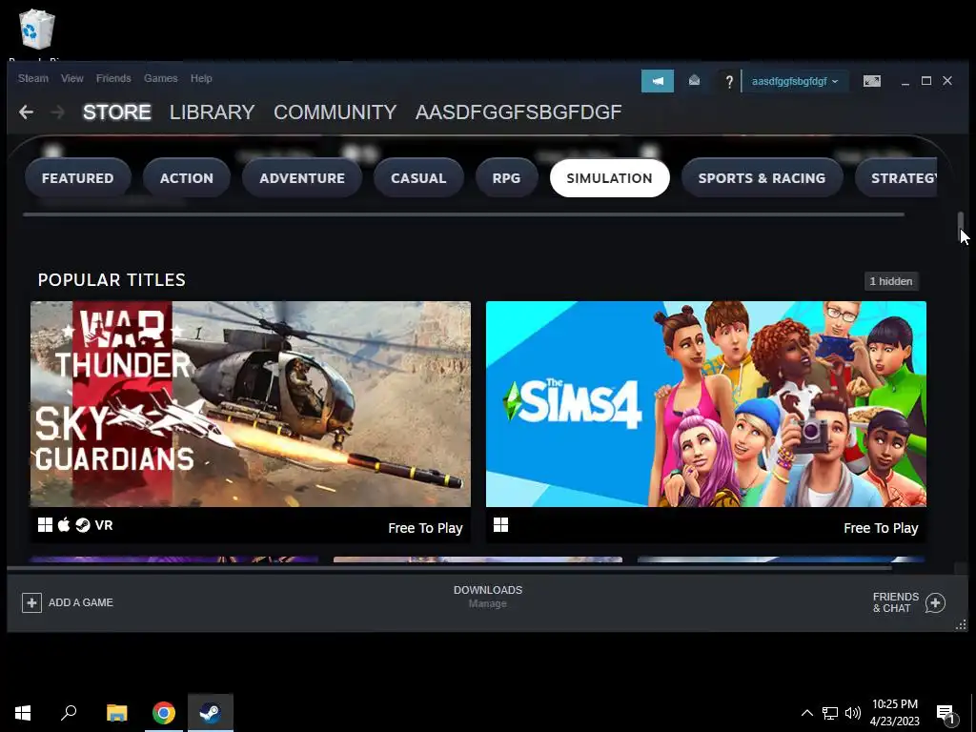Open the AASDFGGFSBGFDGF profile section

tap(518, 112)
